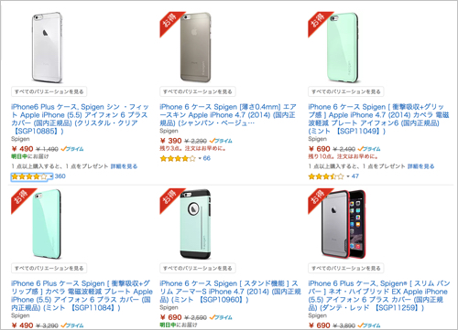Open the champagne beige Air Skin case image
The image size is (458, 330).
(196, 48)
